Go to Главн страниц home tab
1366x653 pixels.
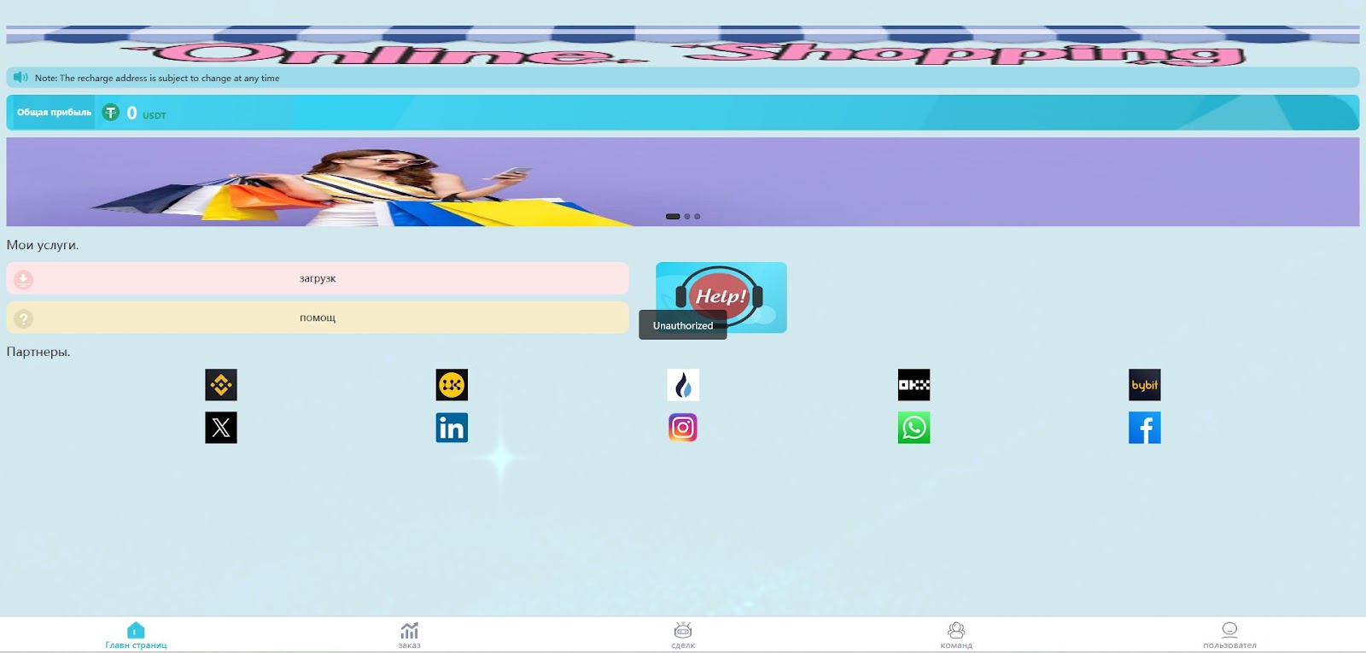pyautogui.click(x=137, y=636)
